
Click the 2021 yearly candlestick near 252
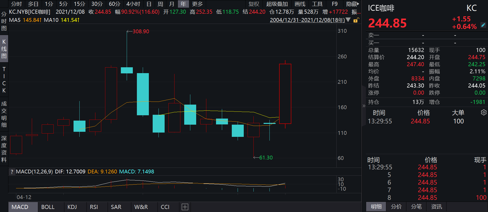[x=285, y=94]
